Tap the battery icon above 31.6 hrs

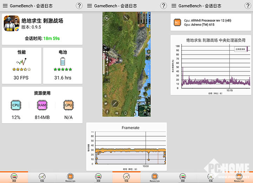click(63, 61)
